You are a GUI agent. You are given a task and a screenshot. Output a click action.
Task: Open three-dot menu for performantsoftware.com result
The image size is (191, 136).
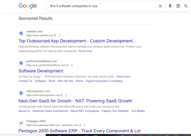click(72, 65)
